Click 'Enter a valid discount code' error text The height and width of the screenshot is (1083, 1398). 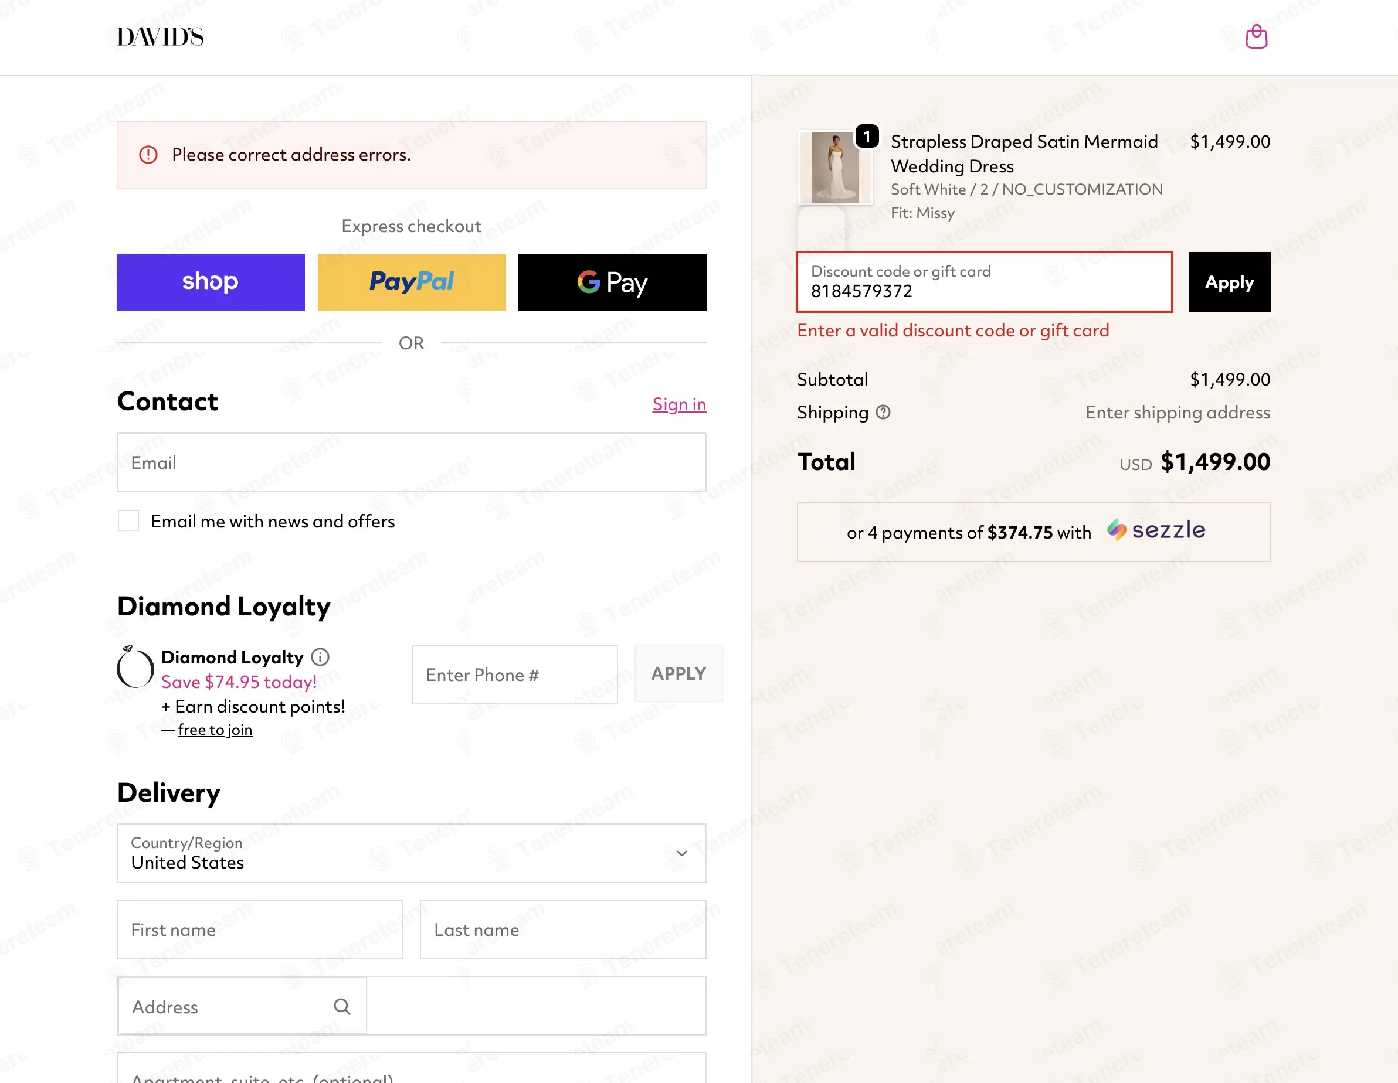click(x=953, y=331)
